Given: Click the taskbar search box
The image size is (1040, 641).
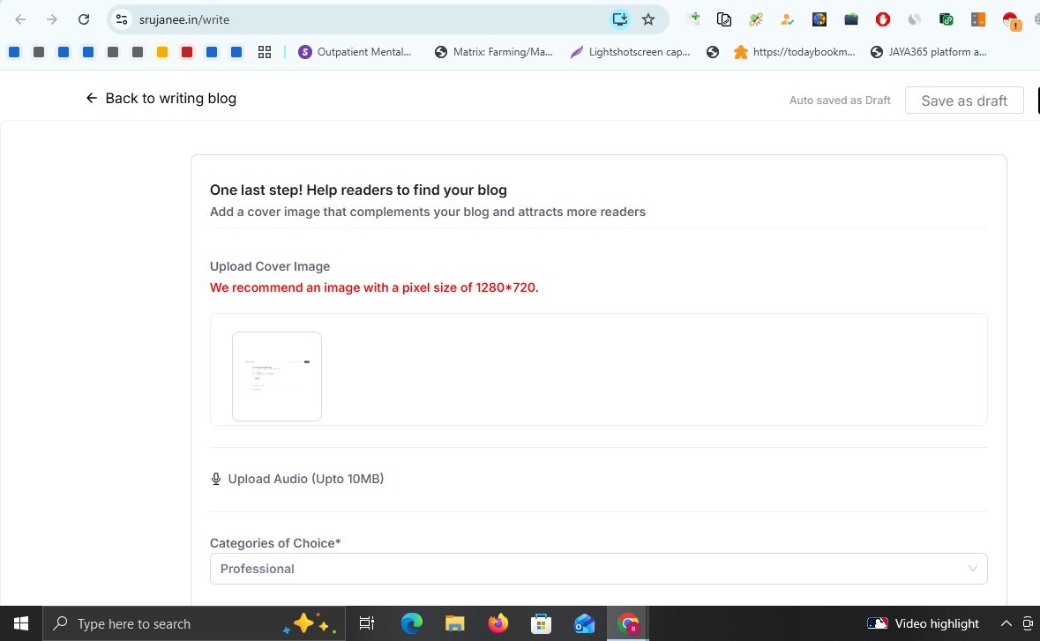Looking at the screenshot, I should pos(194,623).
